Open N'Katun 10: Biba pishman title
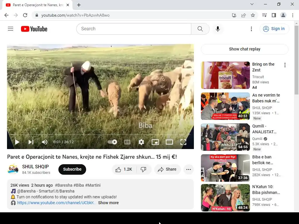This screenshot has height=224, width=299. pos(266,190)
